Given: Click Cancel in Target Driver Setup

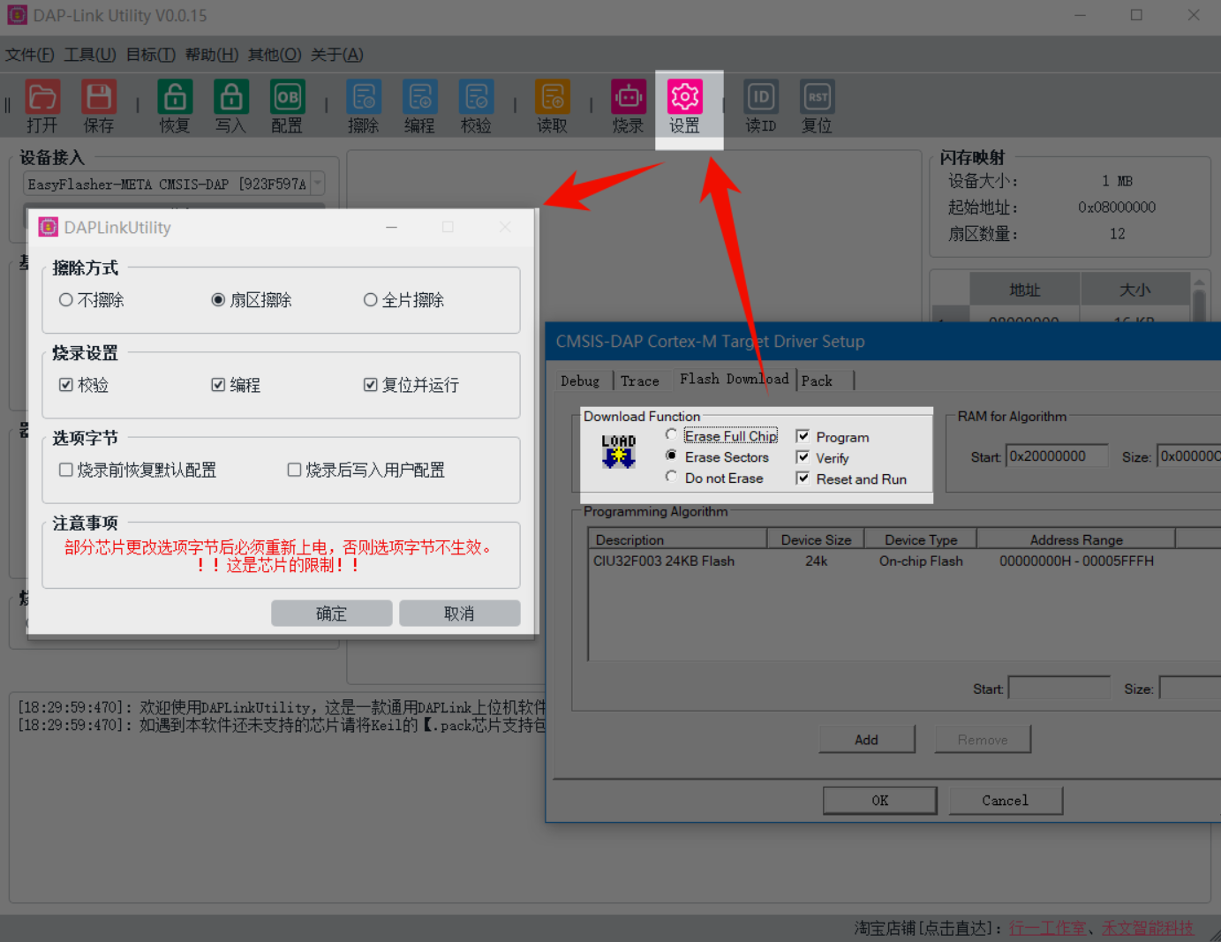Looking at the screenshot, I should click(x=1006, y=801).
